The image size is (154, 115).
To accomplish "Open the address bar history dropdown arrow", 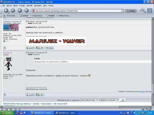I will pos(122,11).
